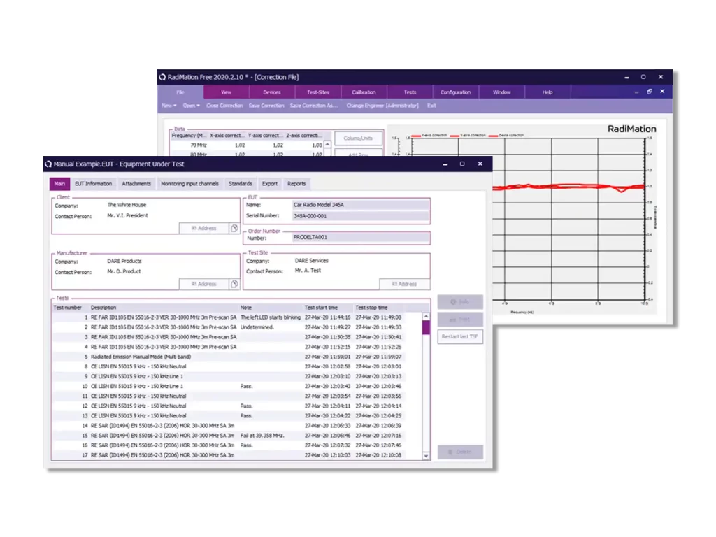Screen dimensions: 716x537
Task: Click Save Correction in the toolbar
Action: tap(266, 106)
